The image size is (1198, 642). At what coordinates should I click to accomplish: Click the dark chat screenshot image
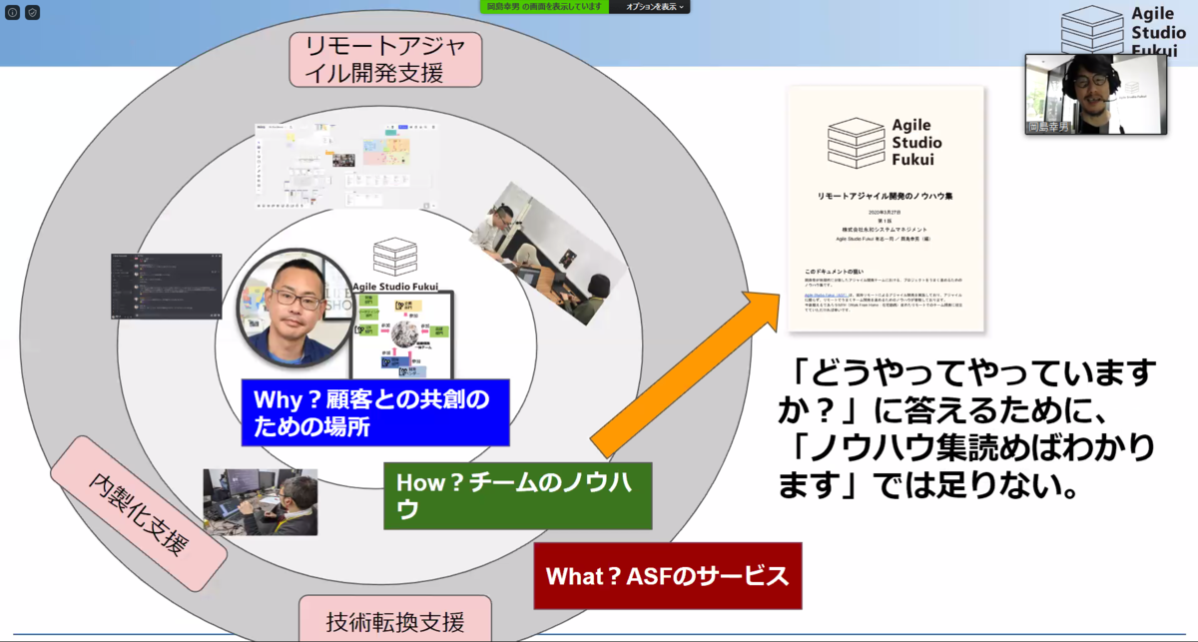click(x=167, y=287)
